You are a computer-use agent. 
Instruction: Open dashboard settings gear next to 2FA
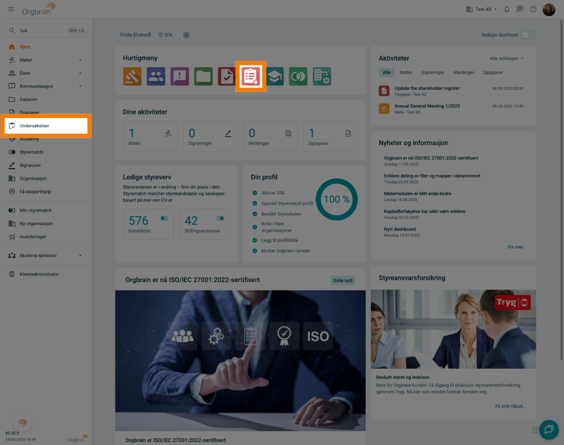pyautogui.click(x=186, y=35)
